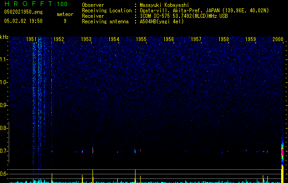
Task: Click the tall yellow spike before 1955
Action: 136,176
